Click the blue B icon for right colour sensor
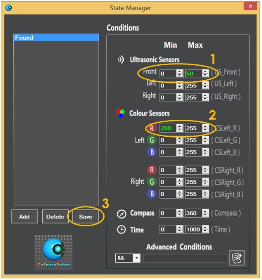Viewport: 262px width, 280px height. click(x=152, y=194)
